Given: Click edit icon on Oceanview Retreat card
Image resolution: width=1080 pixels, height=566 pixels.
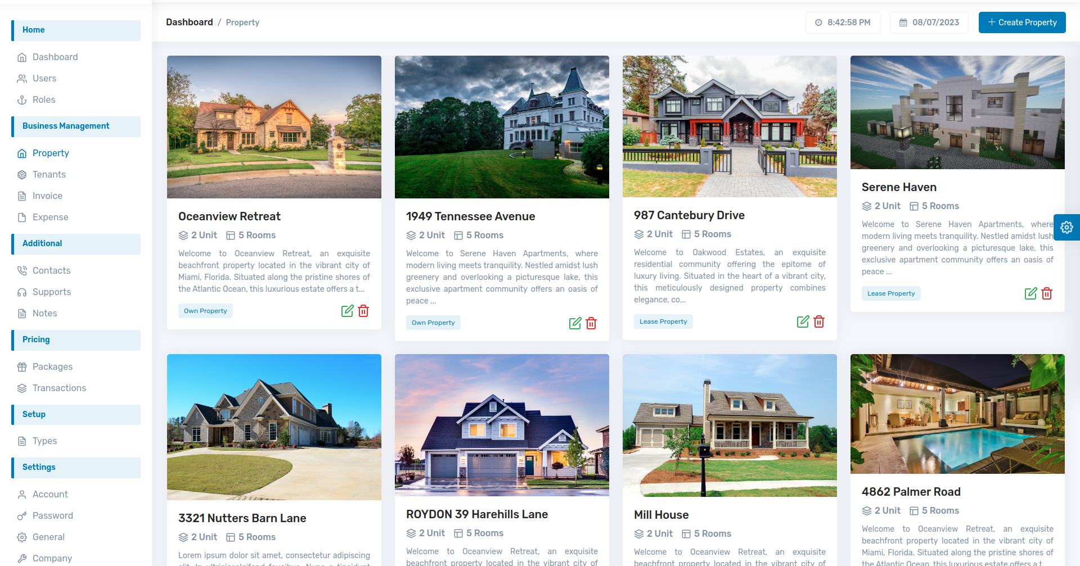Looking at the screenshot, I should 348,311.
